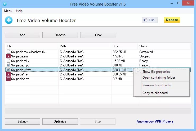Select the Softpedia.mkv file name
The image size is (196, 131).
[20, 61]
